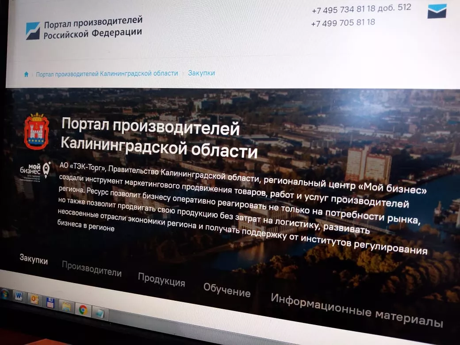Click phone number +7 499 705 81 18
Screen dimensions: 460x345
tap(343, 23)
